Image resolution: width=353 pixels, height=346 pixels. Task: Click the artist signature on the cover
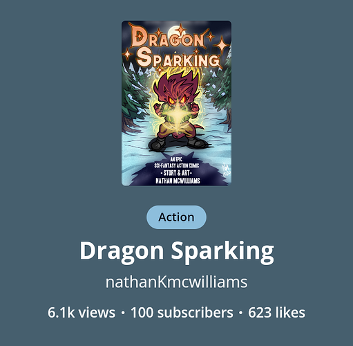(225, 169)
